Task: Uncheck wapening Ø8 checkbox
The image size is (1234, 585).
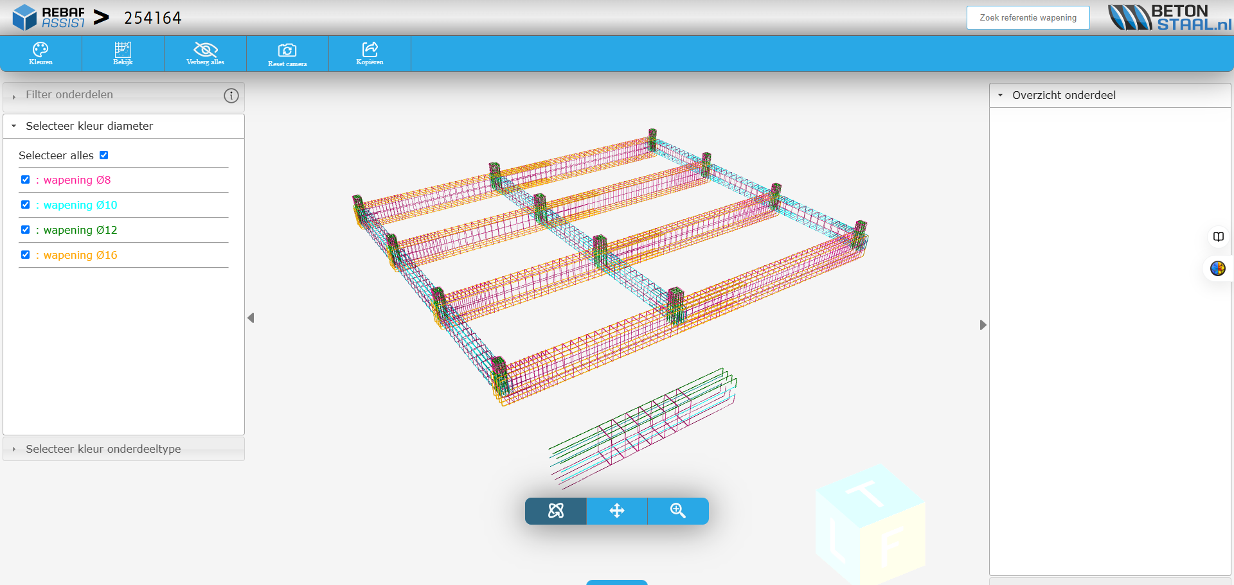Action: [26, 180]
